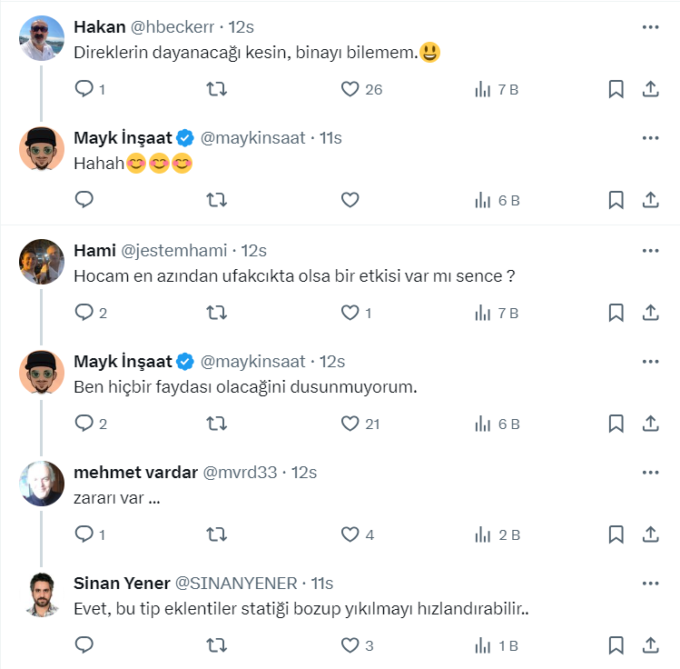
Task: Reply to Sinan Yener's tweet
Action: (84, 645)
